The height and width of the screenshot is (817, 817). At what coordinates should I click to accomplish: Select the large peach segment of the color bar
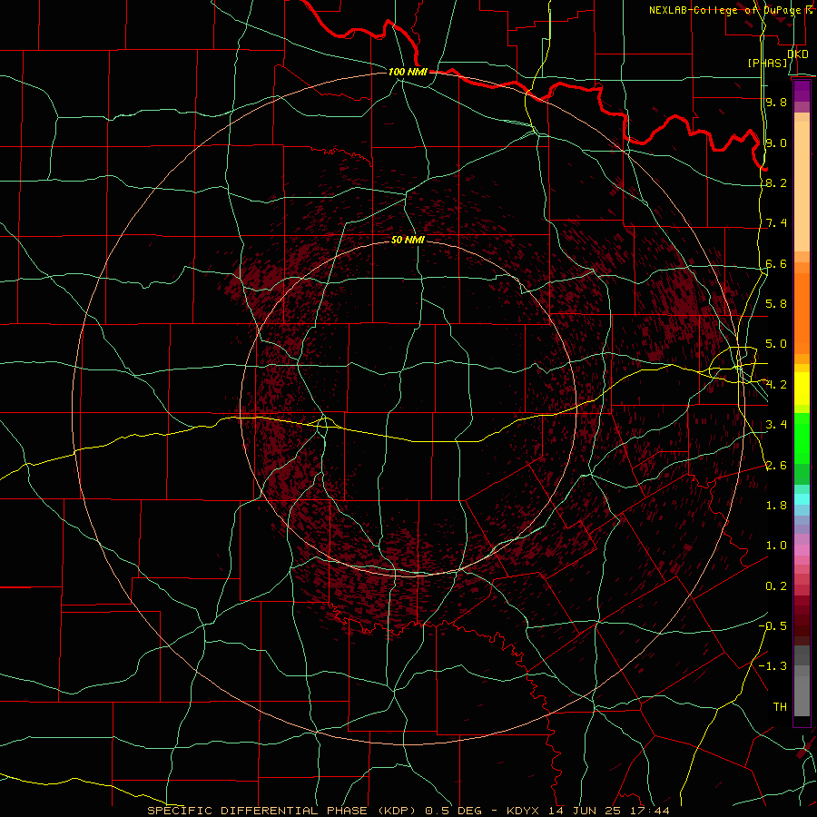point(802,186)
